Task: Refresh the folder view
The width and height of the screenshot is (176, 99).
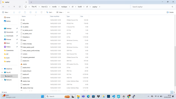Action: click(x=20, y=7)
